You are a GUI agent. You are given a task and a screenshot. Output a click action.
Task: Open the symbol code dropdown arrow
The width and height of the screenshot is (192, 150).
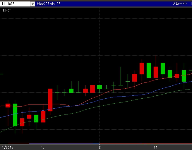point(32,4)
